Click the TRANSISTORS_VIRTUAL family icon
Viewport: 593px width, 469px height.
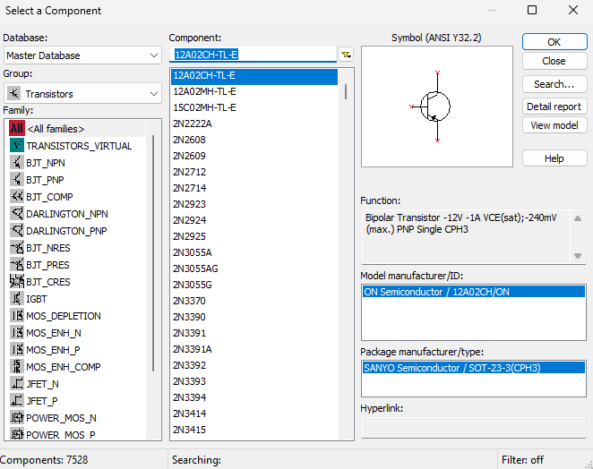pyautogui.click(x=17, y=146)
